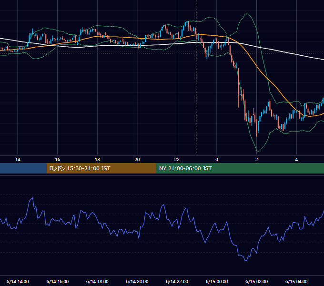Click the horizontal dotted price line

[x=162, y=53]
